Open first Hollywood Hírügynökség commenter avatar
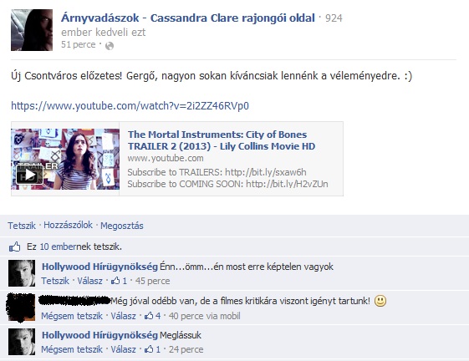The image size is (469, 361). [22, 273]
